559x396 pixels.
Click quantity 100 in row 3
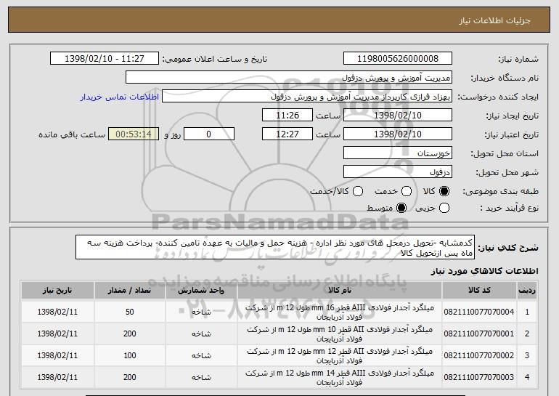(x=130, y=356)
